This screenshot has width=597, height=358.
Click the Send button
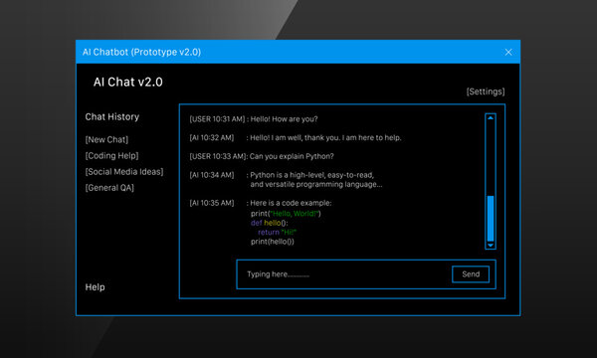coord(471,274)
